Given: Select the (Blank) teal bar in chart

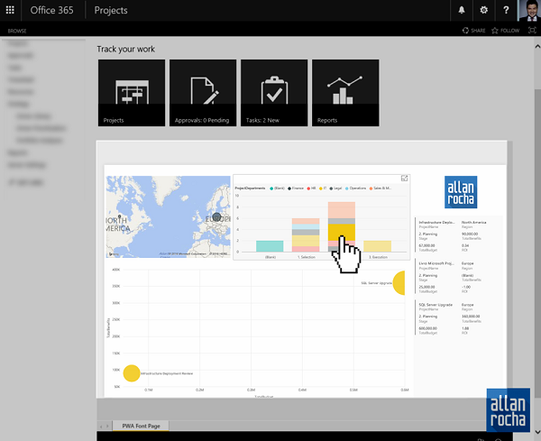Looking at the screenshot, I should pos(270,245).
